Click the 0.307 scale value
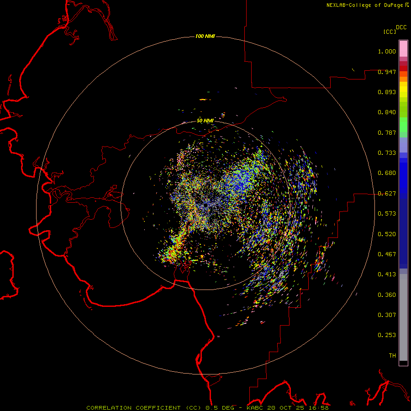411x411 pixels. [387, 315]
